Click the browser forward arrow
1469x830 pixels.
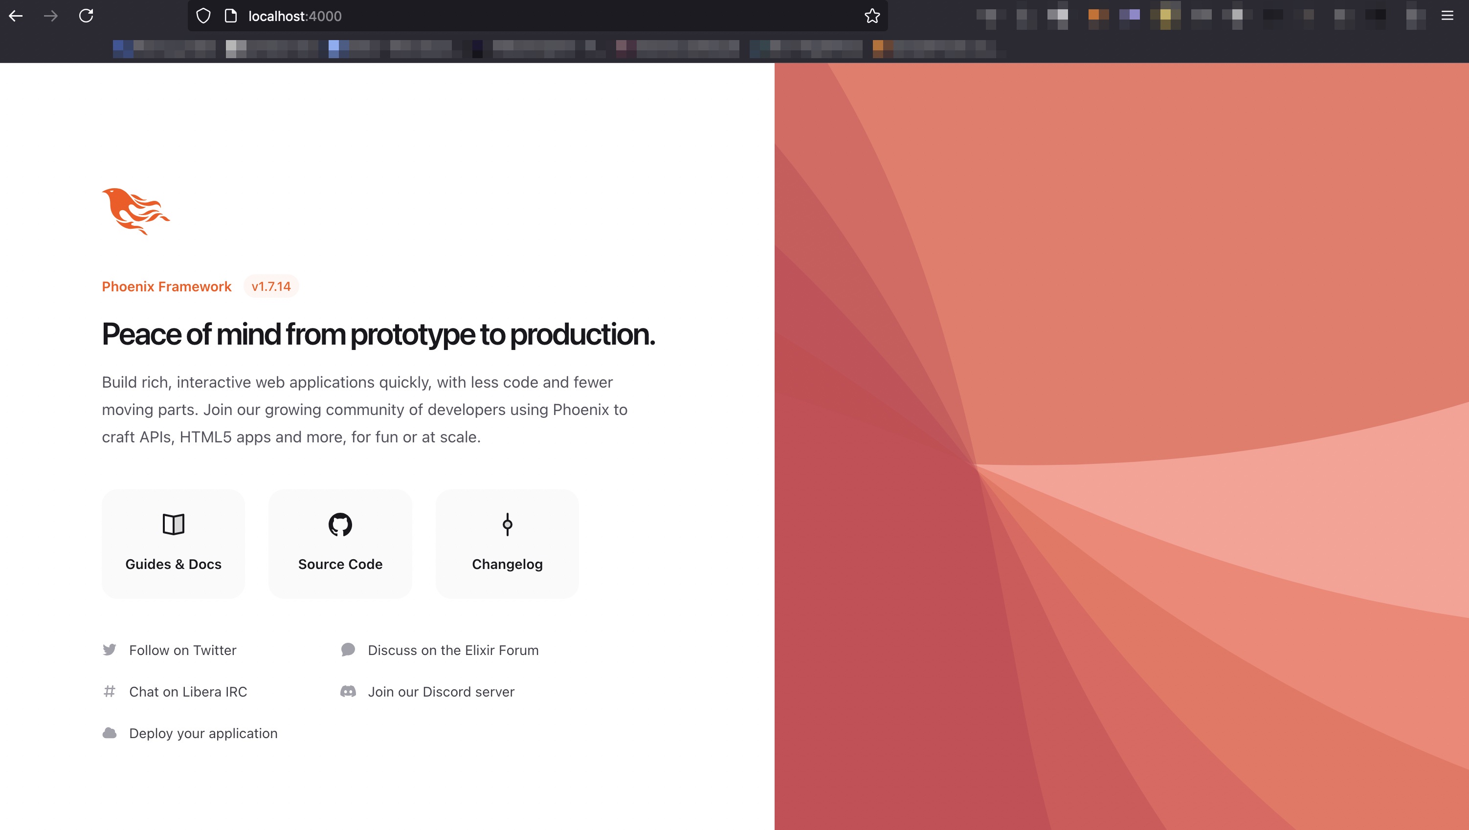pyautogui.click(x=51, y=16)
